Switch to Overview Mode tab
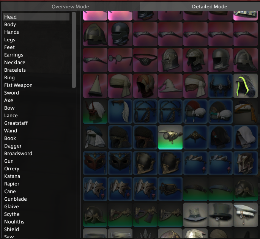260x239 pixels. tap(70, 6)
